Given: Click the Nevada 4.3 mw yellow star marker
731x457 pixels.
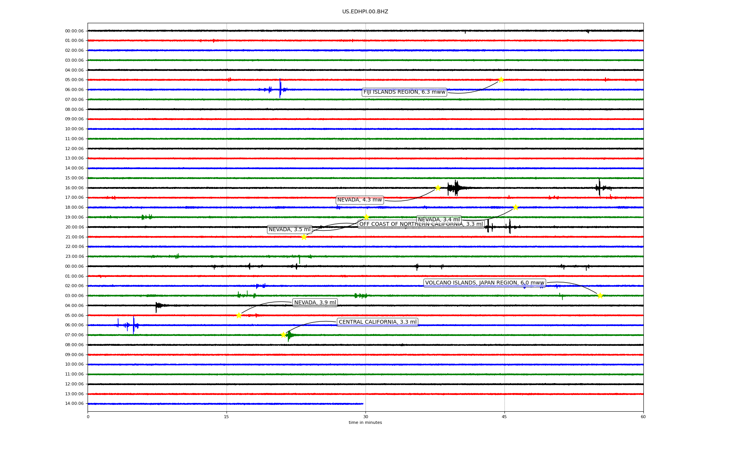Looking at the screenshot, I should (438, 188).
